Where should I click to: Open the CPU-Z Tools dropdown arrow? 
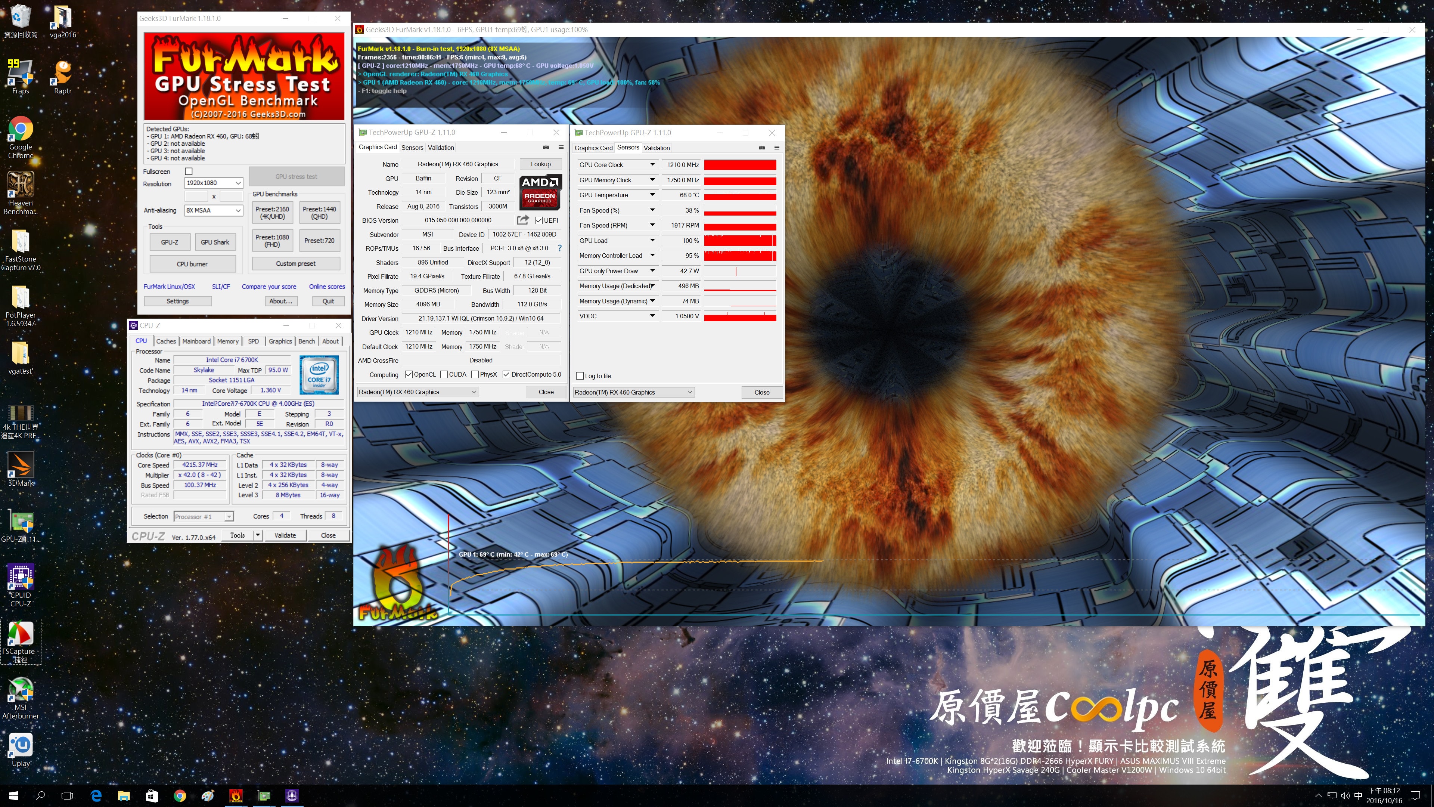(x=257, y=535)
